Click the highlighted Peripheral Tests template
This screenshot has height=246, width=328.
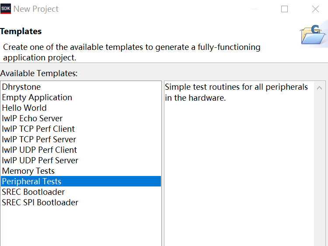click(31, 182)
